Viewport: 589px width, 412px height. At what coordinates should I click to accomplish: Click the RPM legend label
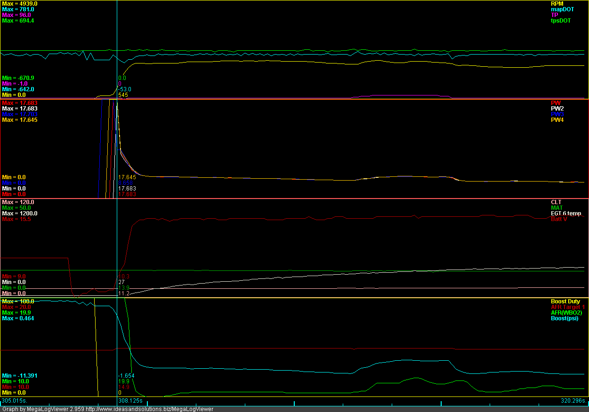pyautogui.click(x=557, y=4)
